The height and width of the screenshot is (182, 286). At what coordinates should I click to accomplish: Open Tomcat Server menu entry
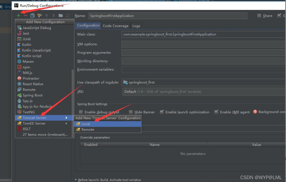point(44,118)
